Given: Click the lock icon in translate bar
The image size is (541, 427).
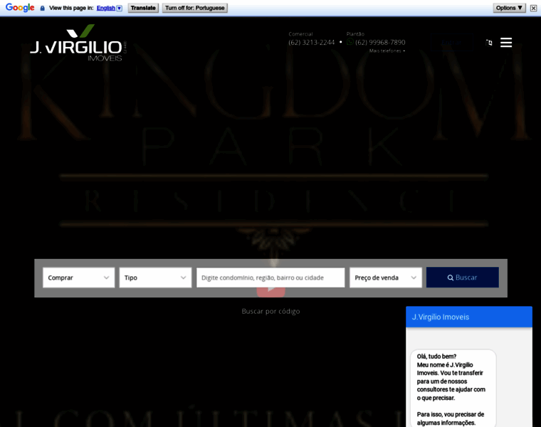Looking at the screenshot, I should [43, 8].
